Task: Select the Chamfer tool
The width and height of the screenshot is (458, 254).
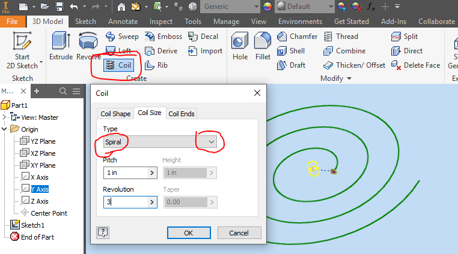Action: click(297, 37)
